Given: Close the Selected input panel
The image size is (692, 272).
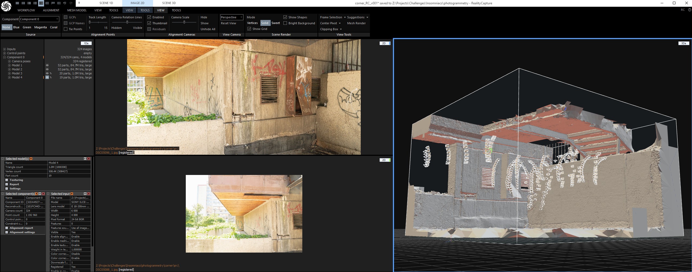Looking at the screenshot, I should point(89,194).
